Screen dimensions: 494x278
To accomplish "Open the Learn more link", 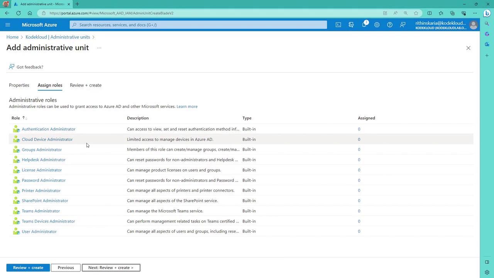I will tap(187, 107).
